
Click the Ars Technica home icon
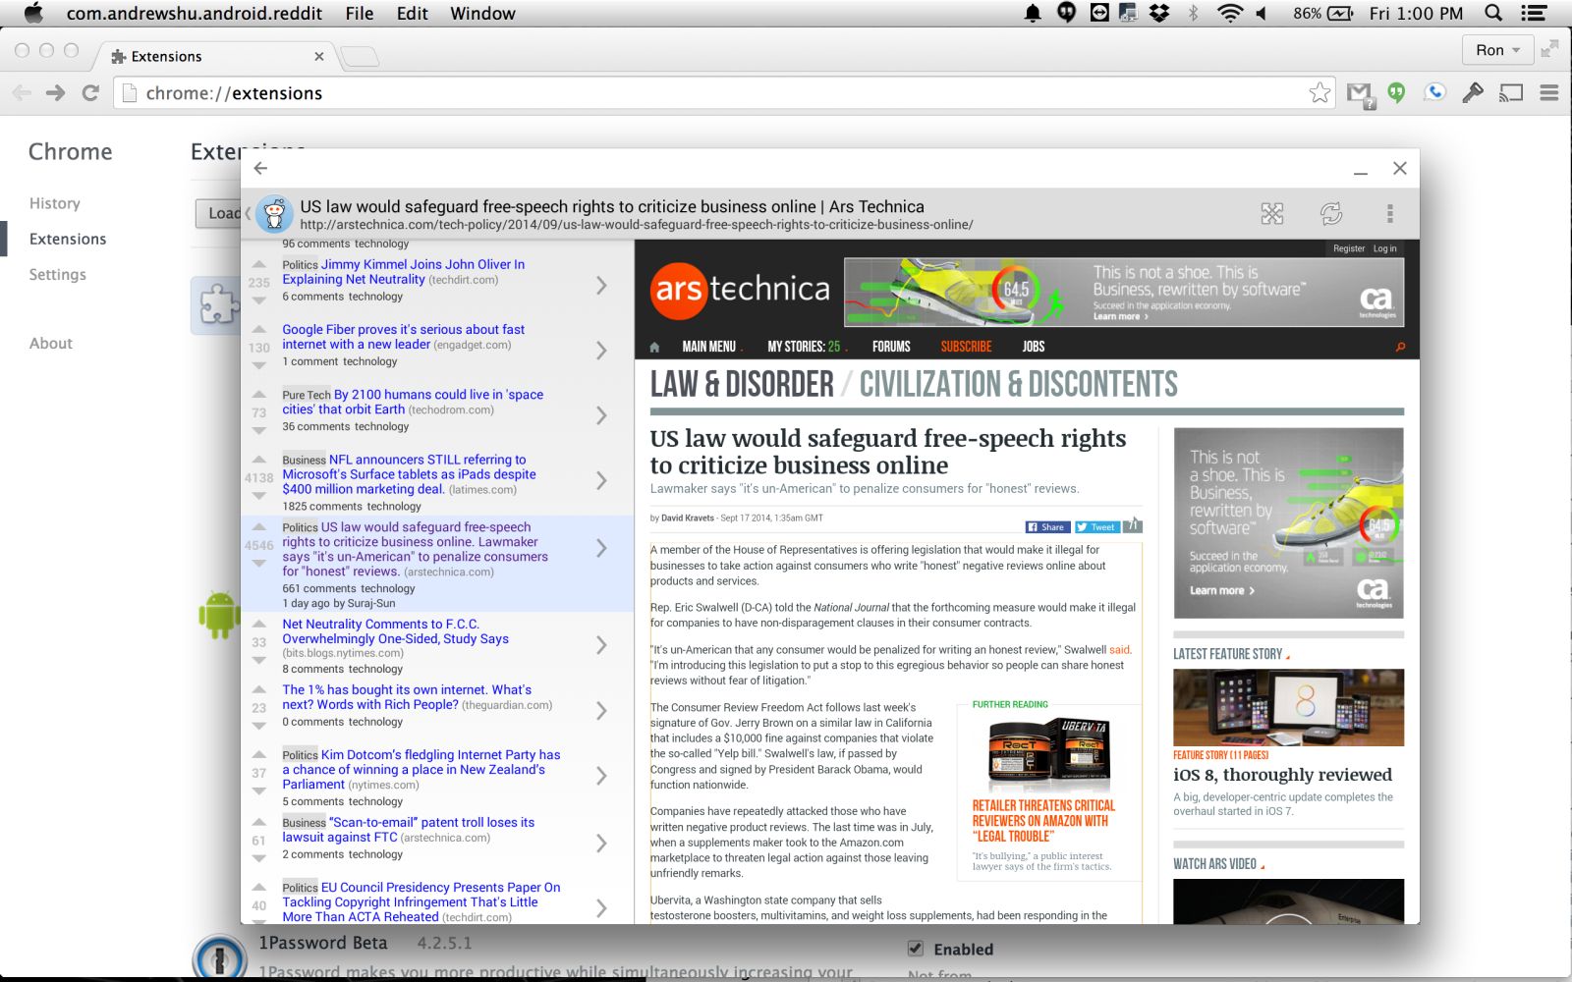654,347
